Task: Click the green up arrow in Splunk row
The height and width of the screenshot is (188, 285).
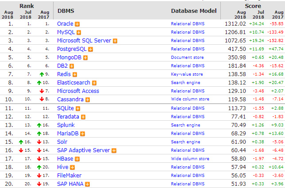Action: (39, 125)
